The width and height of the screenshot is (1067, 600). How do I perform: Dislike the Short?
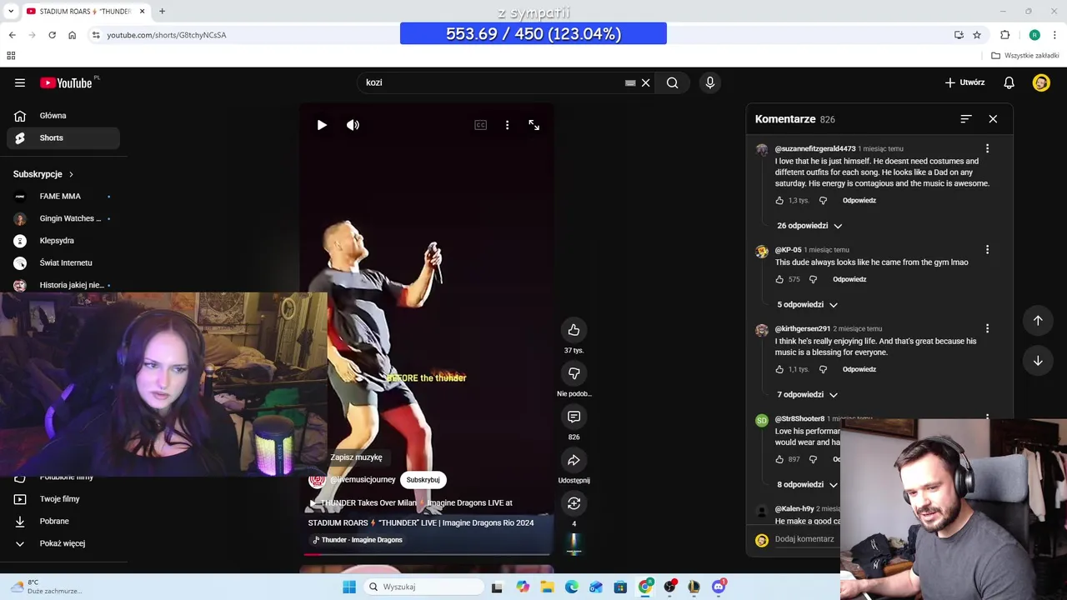[x=574, y=373]
